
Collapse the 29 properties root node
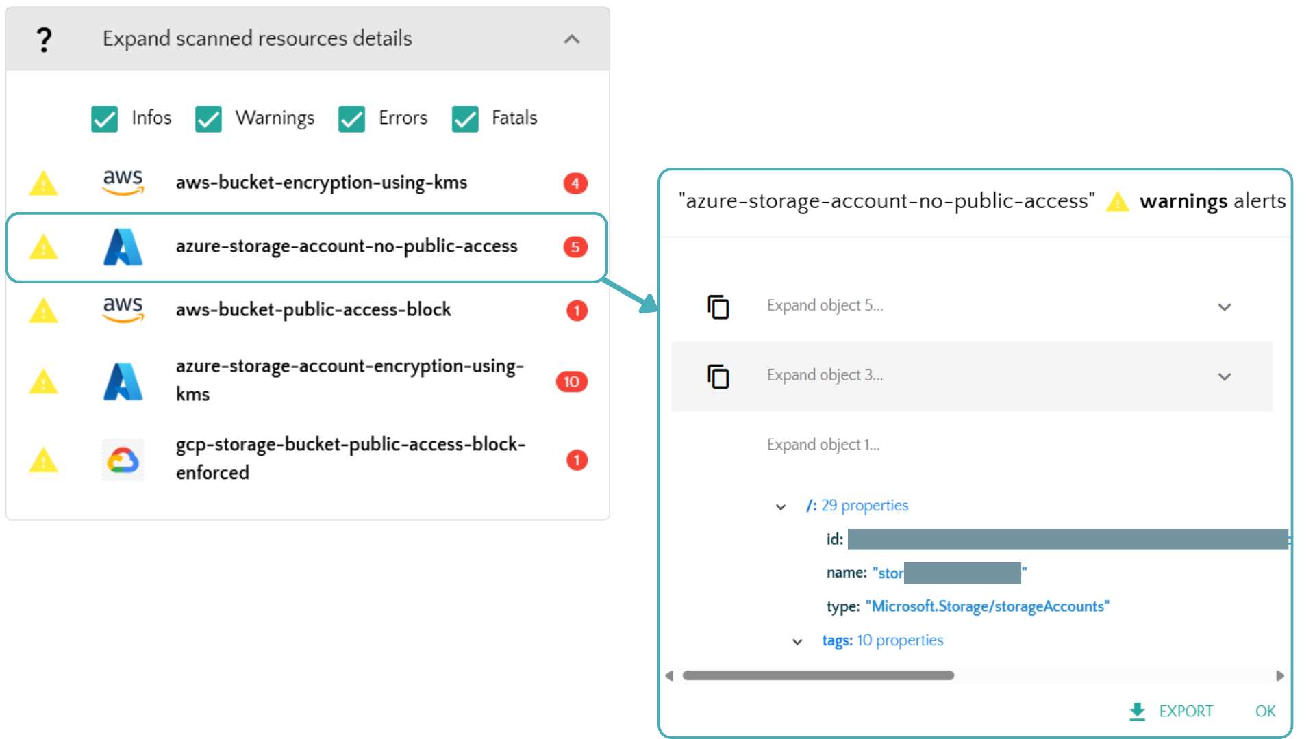click(x=781, y=507)
